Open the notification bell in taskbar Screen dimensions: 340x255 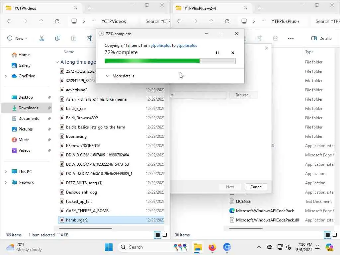coord(317,247)
